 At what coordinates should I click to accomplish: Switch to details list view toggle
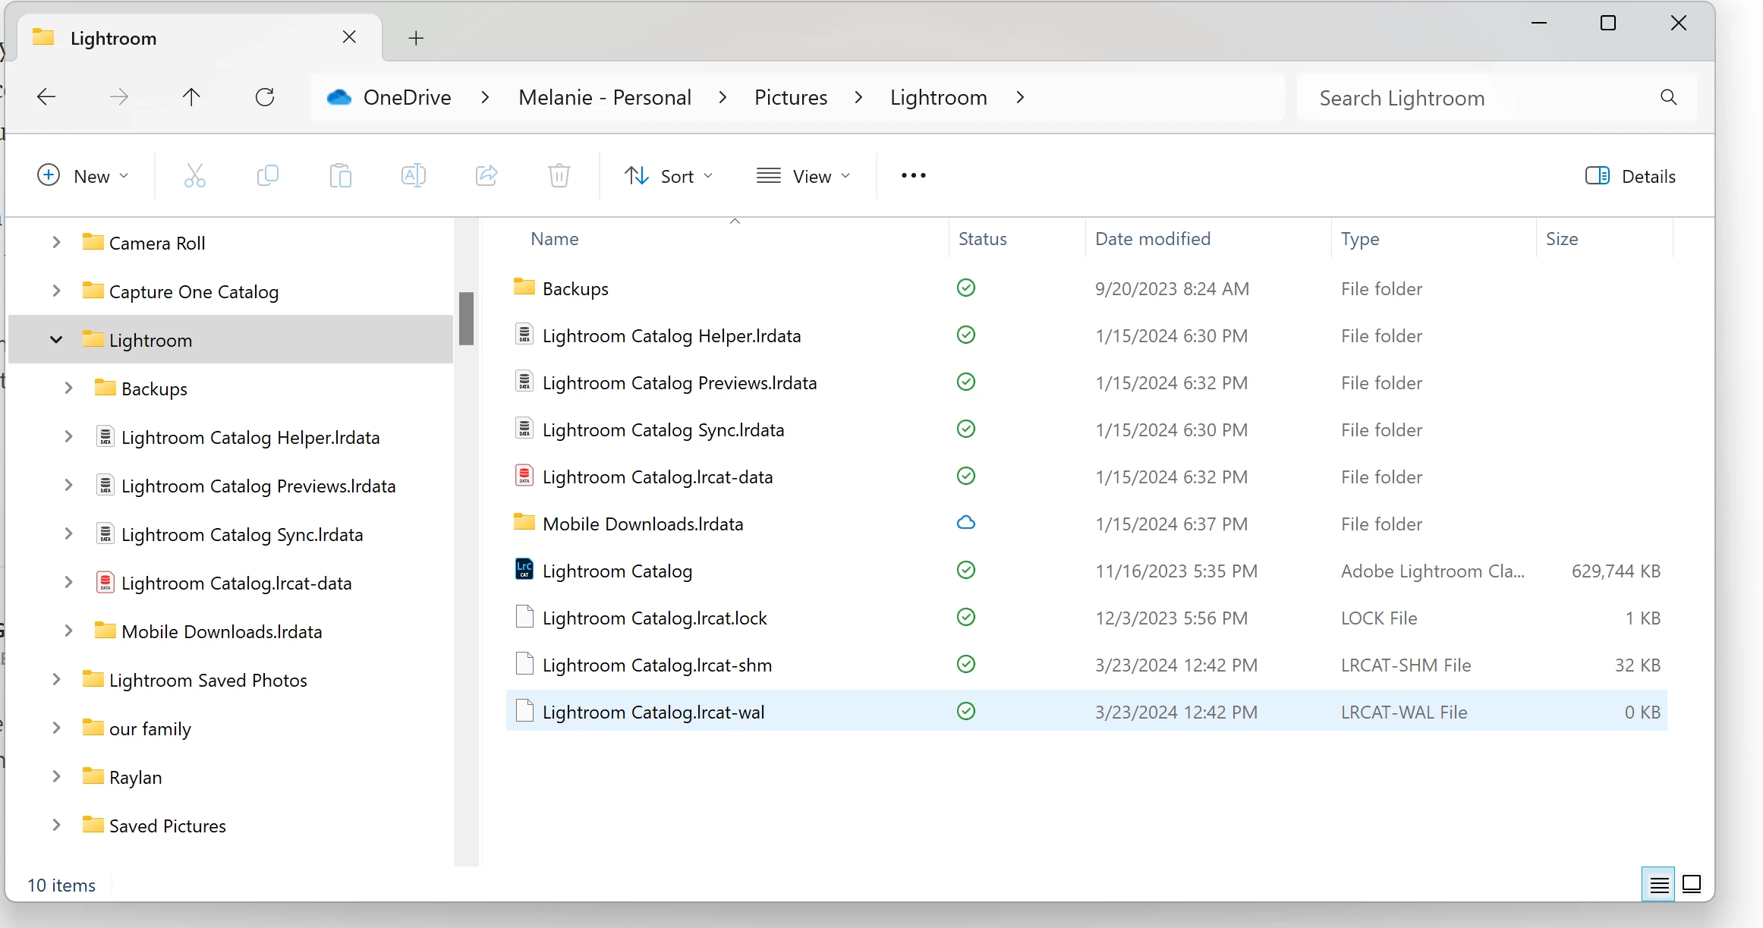pyautogui.click(x=1659, y=884)
